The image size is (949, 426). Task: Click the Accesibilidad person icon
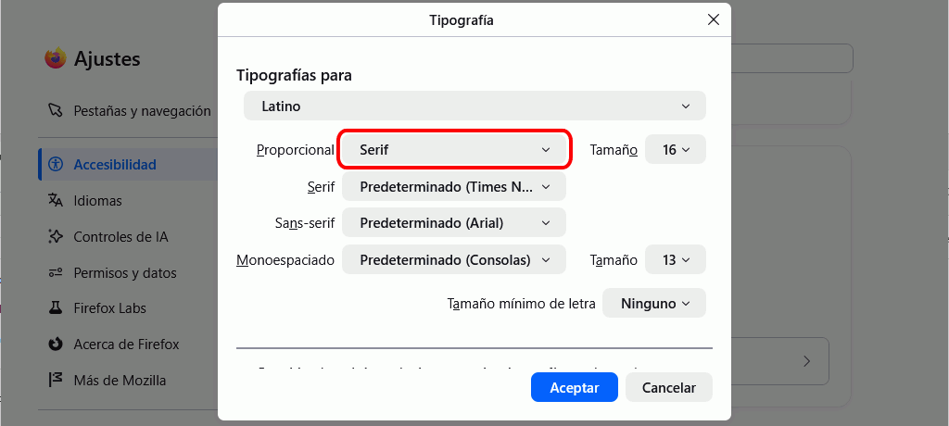coord(55,164)
